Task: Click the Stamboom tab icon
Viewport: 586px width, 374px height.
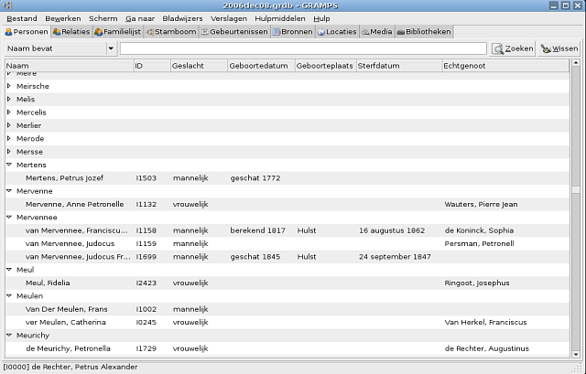Action: [150, 32]
